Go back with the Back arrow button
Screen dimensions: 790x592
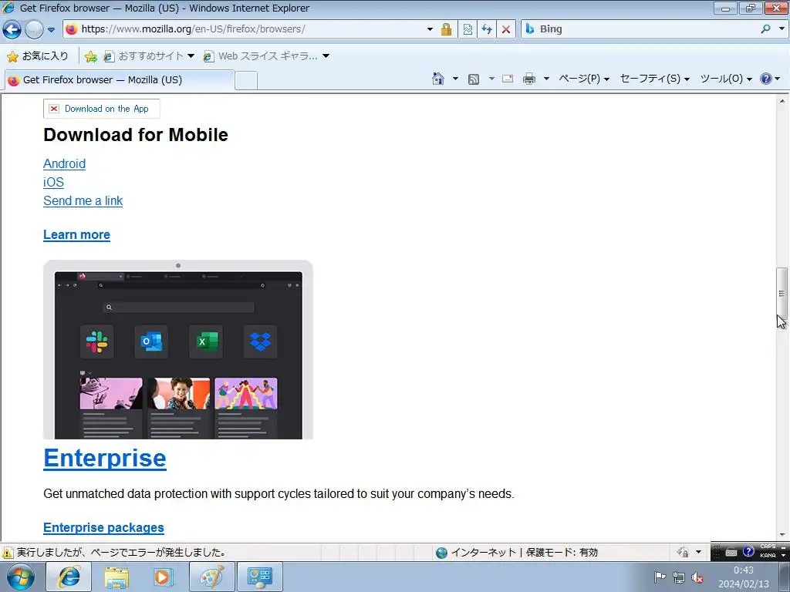(12, 29)
